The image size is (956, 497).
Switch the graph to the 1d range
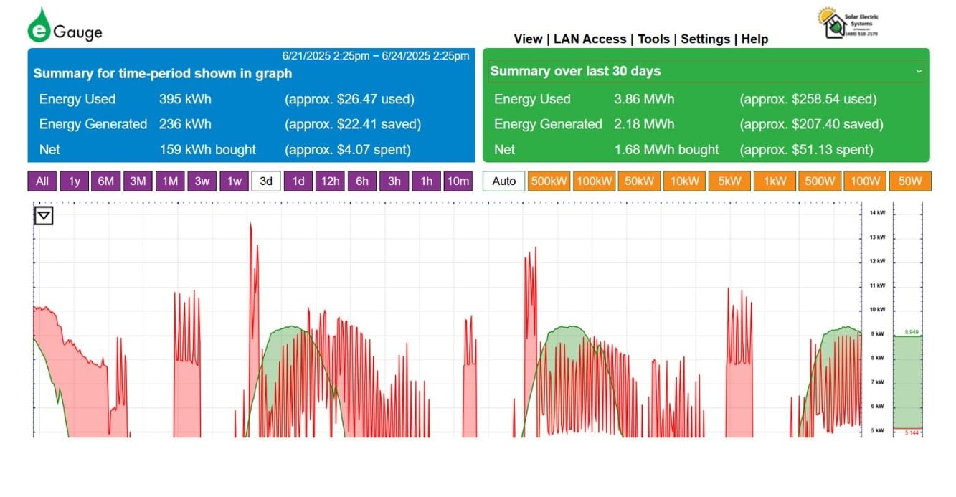[x=298, y=181]
